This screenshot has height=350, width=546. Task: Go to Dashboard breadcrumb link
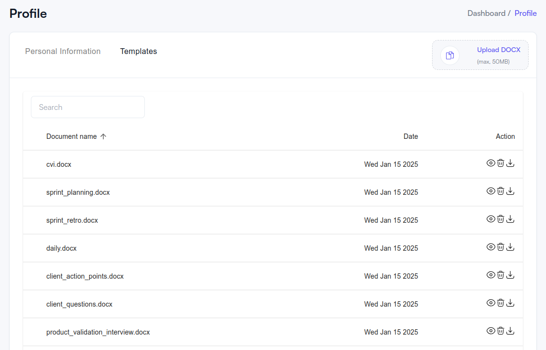click(486, 13)
